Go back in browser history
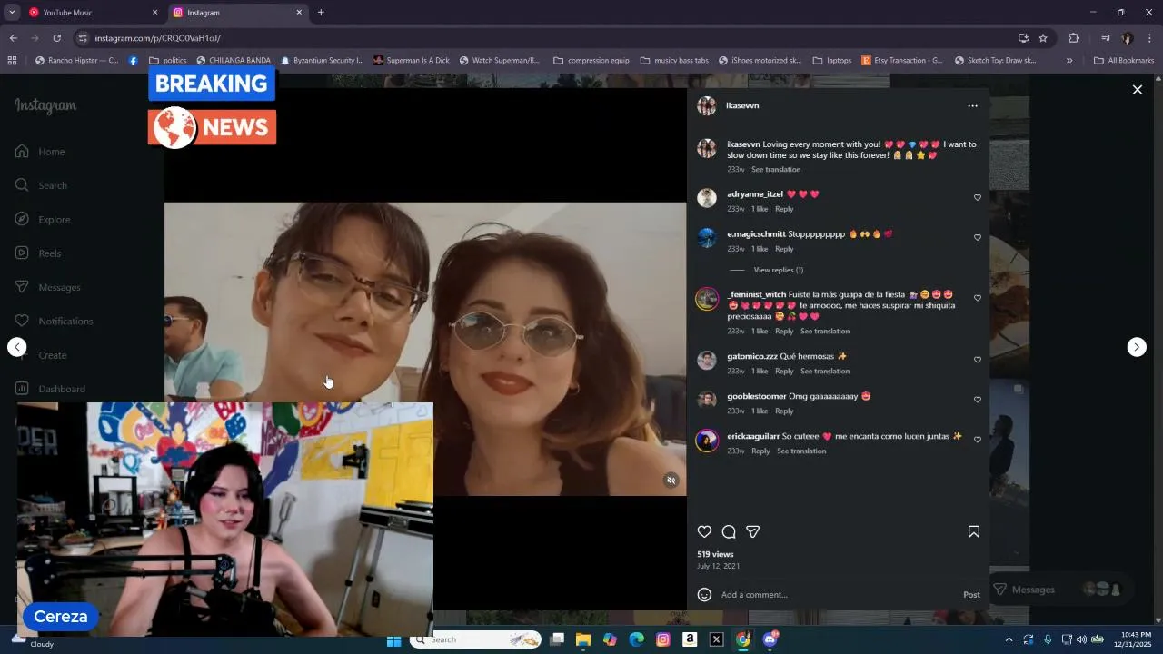 (x=14, y=38)
